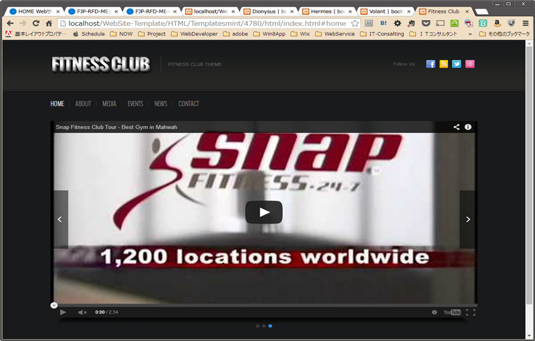Switch to the Hermes tab
535x341 pixels.
328,11
